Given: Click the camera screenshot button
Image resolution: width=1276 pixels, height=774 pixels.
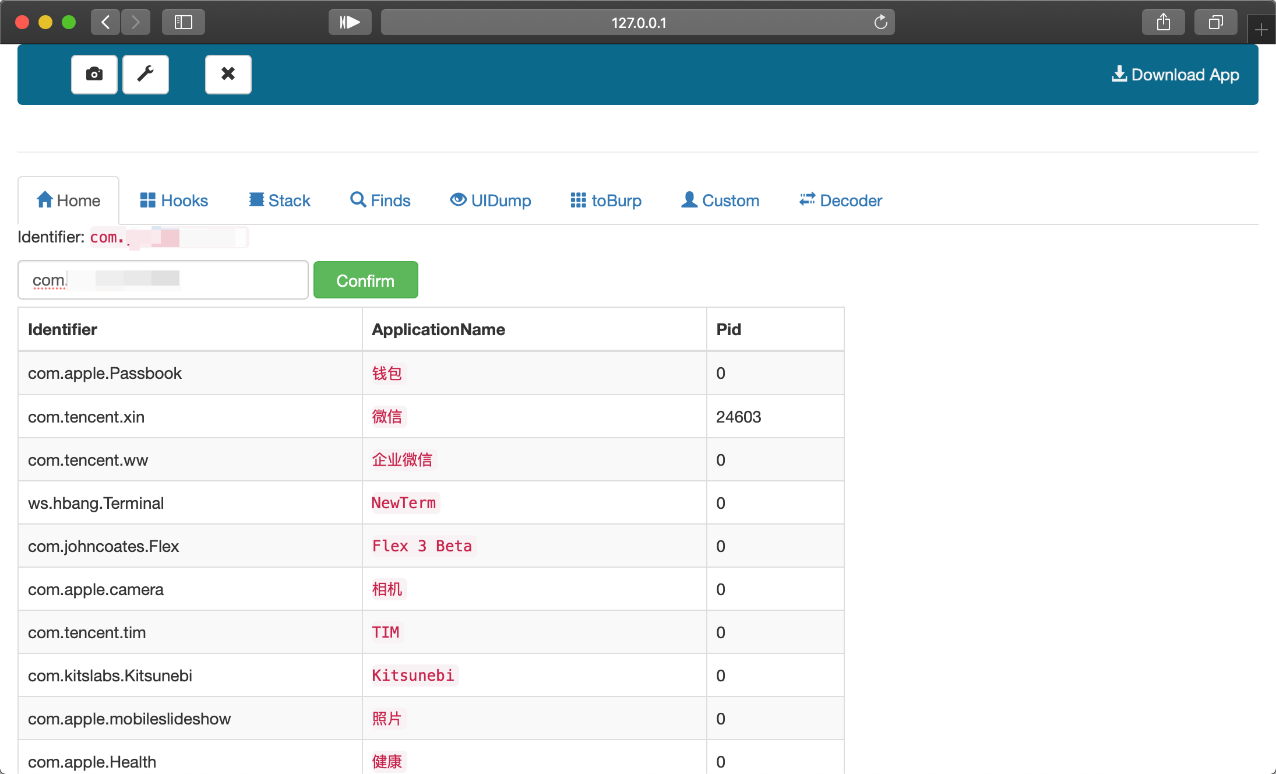Looking at the screenshot, I should [x=94, y=75].
